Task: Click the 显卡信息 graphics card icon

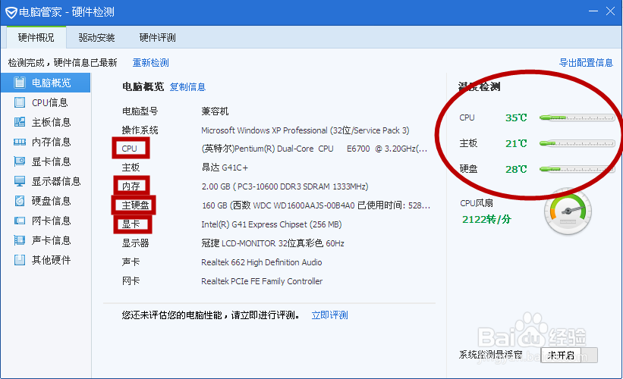Action: coord(19,161)
